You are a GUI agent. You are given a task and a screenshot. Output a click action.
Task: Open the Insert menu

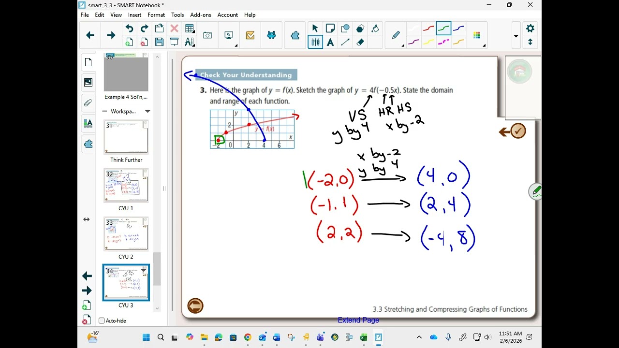coord(135,15)
